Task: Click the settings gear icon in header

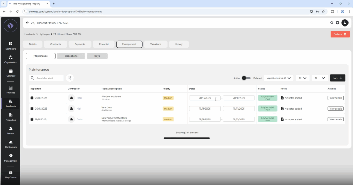Action: (337, 23)
